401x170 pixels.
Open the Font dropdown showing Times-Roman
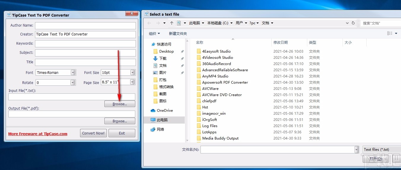pos(56,73)
